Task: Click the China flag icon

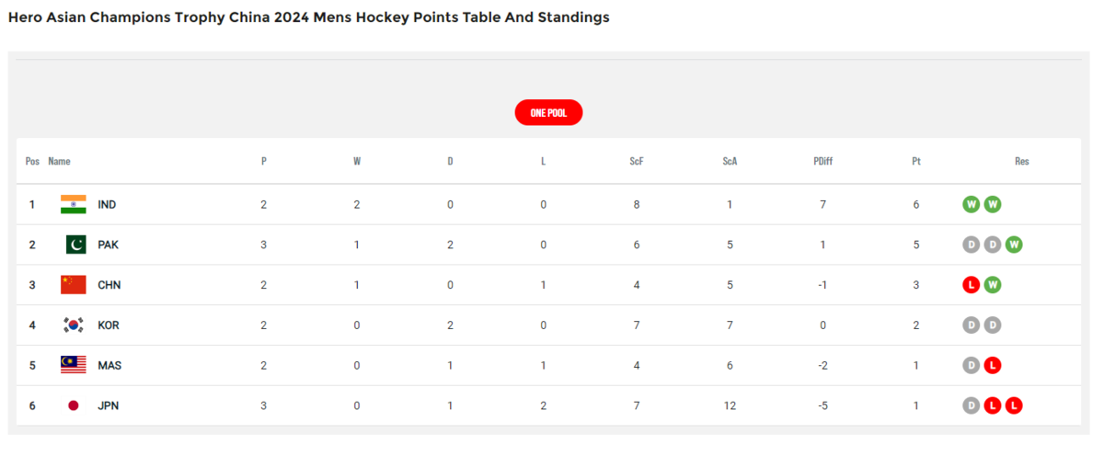Action: point(74,285)
